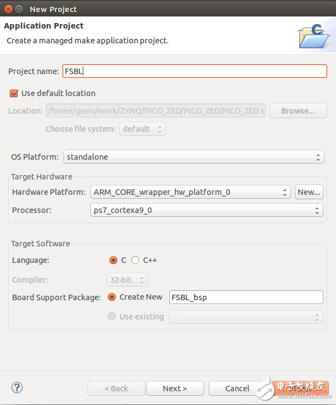Select the Use existing BSP option

pyautogui.click(x=112, y=317)
